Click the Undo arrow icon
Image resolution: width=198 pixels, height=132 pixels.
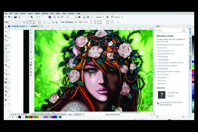coord(37,17)
